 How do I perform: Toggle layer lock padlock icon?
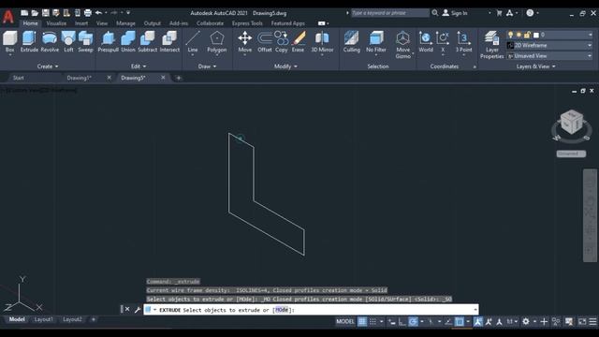(x=527, y=35)
